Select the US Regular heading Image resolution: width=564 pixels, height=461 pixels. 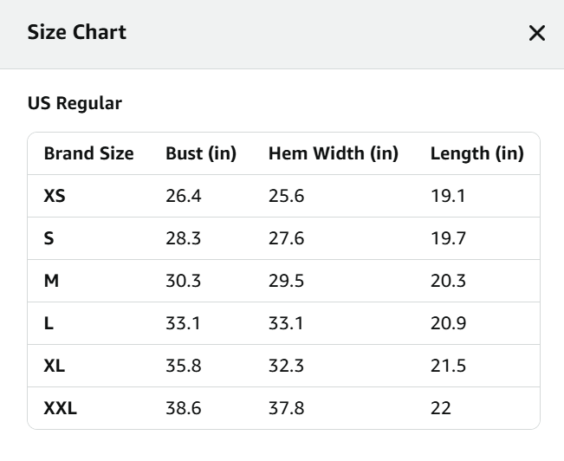coord(75,104)
